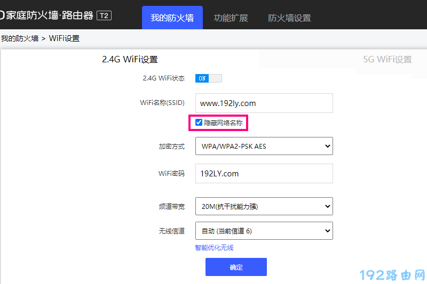This screenshot has width=427, height=284.
Task: Click the 智能优化无线 link
Action: click(214, 248)
